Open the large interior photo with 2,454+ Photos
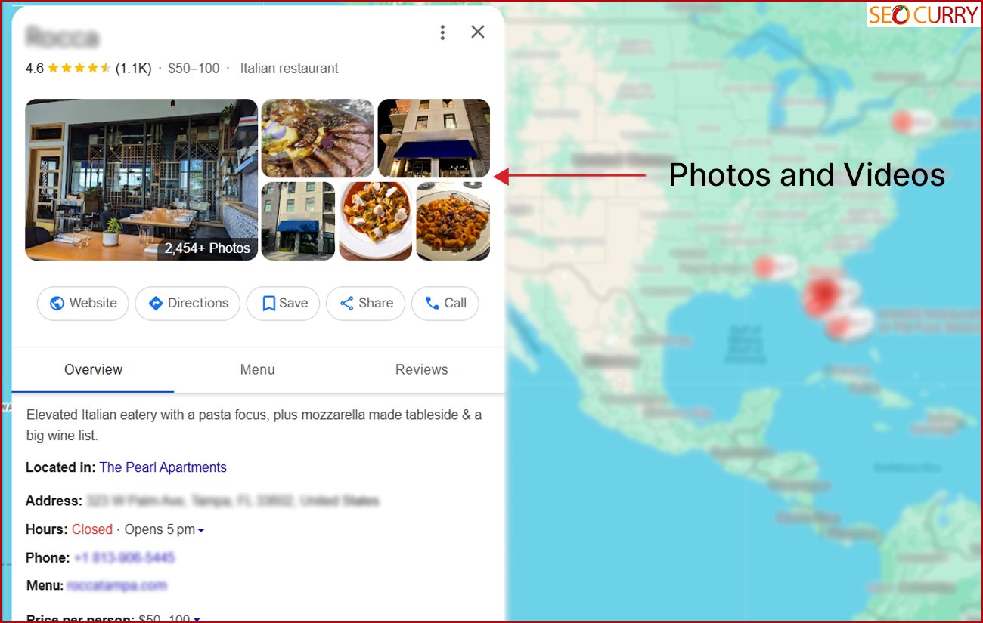The width and height of the screenshot is (983, 623). click(x=141, y=180)
